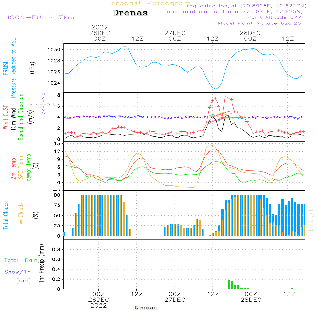Click the Forecast Meteogram heading
This screenshot has height=318, width=318.
[148, 3]
